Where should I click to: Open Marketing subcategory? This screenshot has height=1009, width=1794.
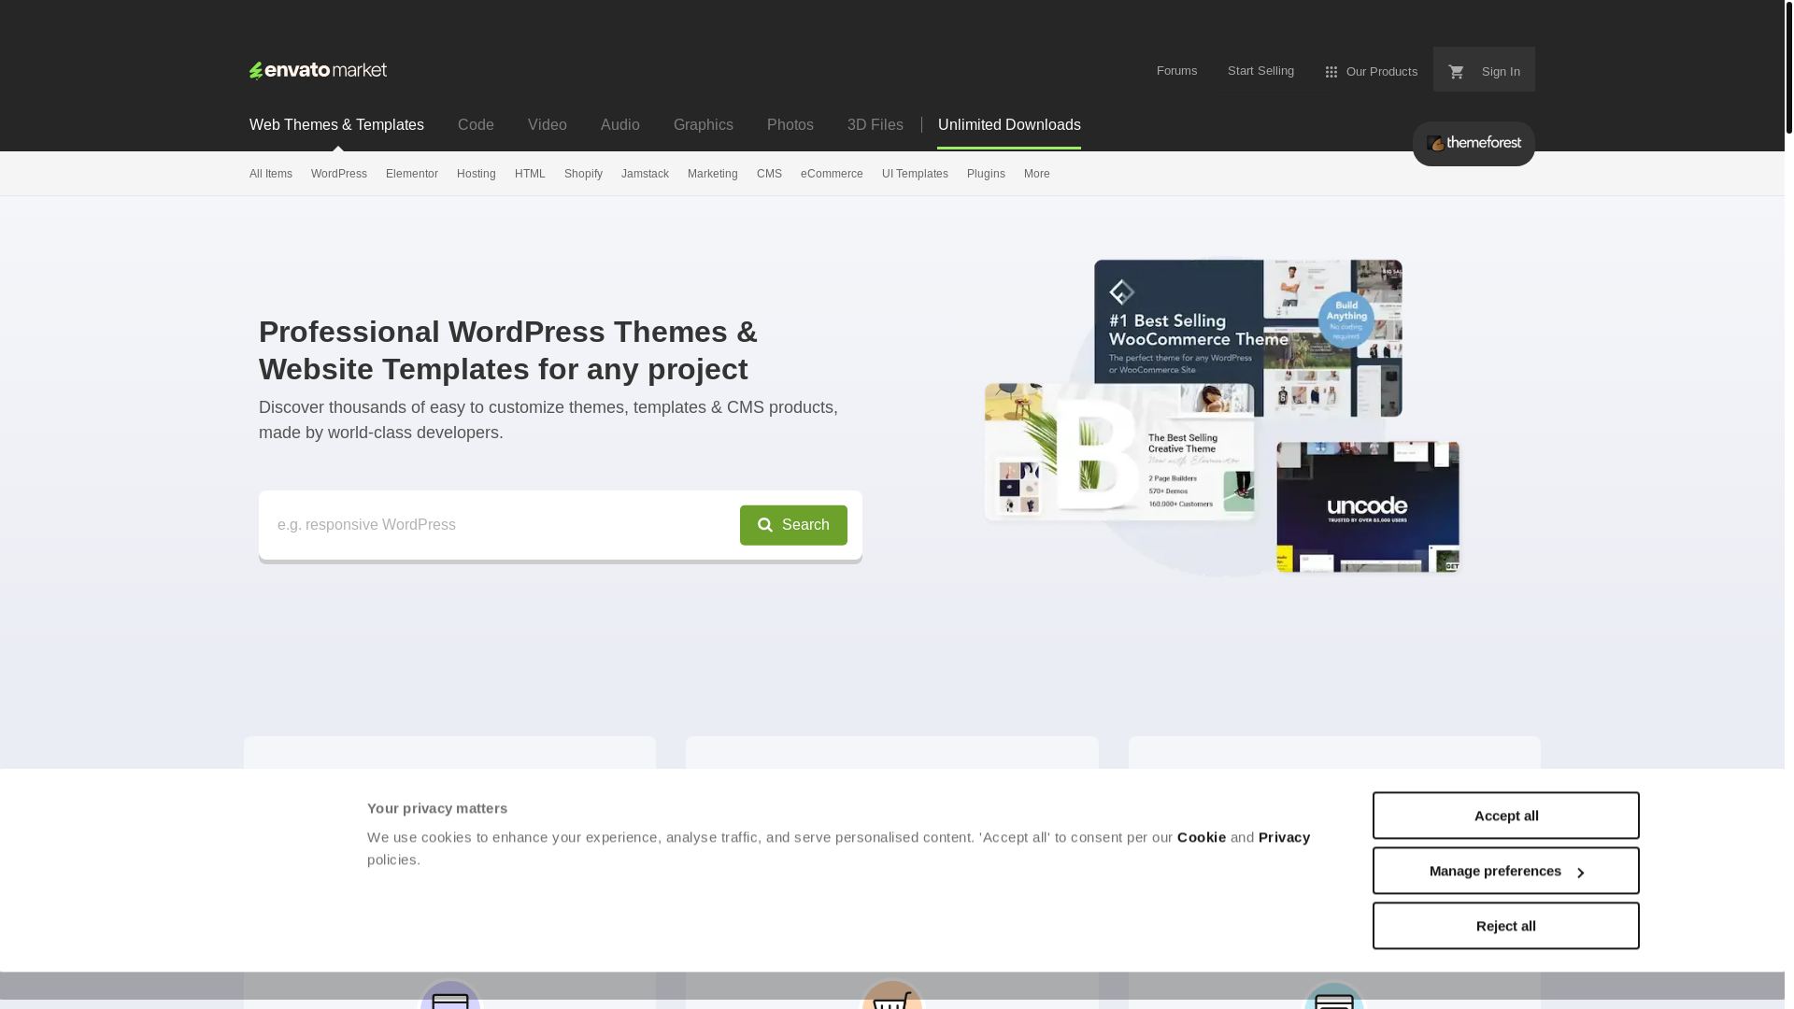pyautogui.click(x=713, y=174)
